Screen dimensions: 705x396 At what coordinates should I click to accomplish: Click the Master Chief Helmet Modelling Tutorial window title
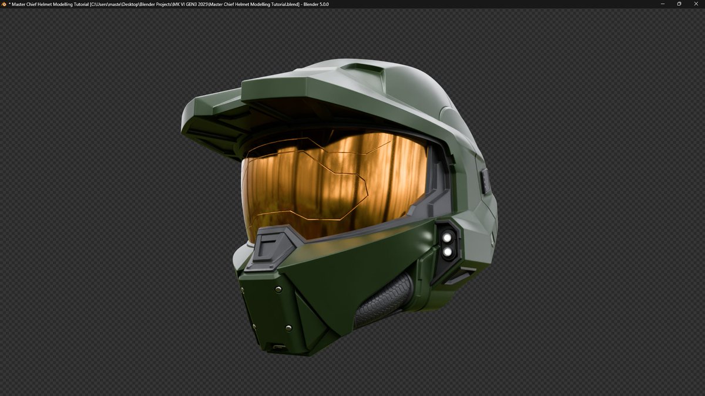[x=169, y=4]
